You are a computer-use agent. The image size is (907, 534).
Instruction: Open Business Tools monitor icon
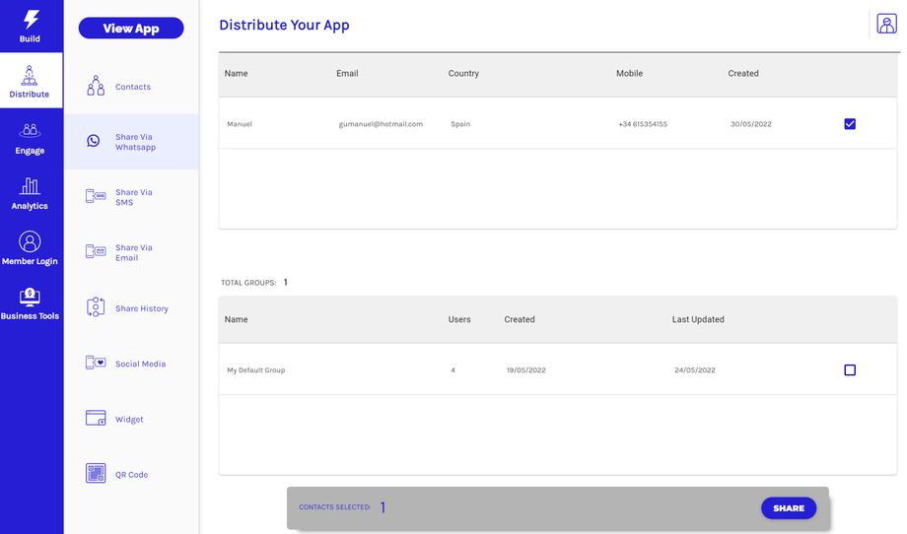click(30, 297)
